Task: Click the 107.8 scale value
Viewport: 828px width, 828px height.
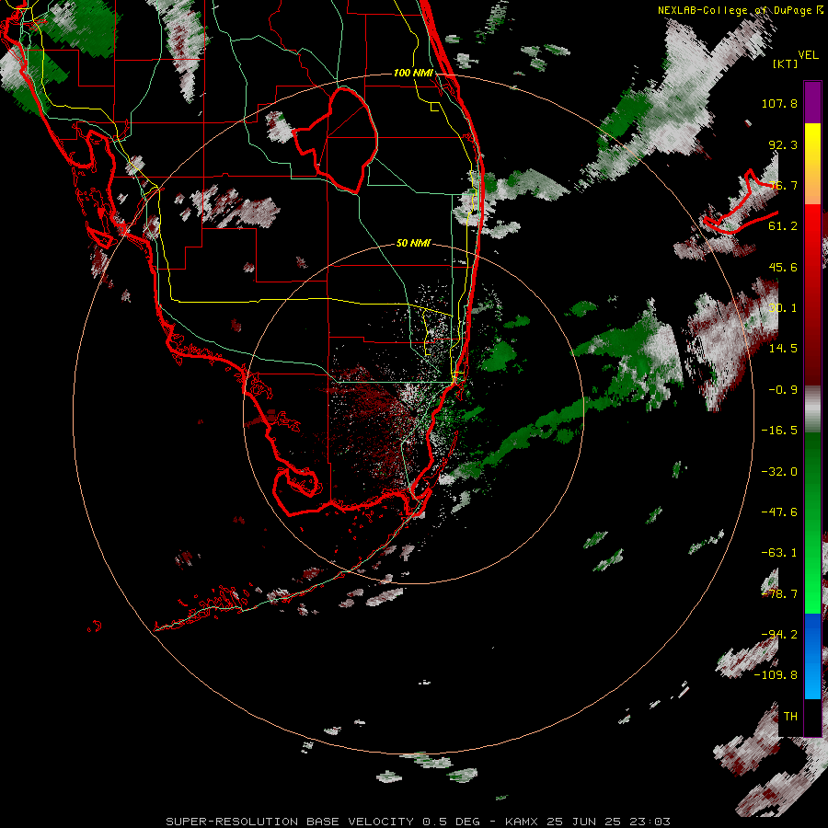Action: pos(779,103)
